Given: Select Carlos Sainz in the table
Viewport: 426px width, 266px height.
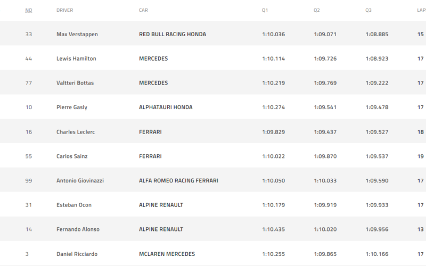Looking at the screenshot, I should coord(72,156).
